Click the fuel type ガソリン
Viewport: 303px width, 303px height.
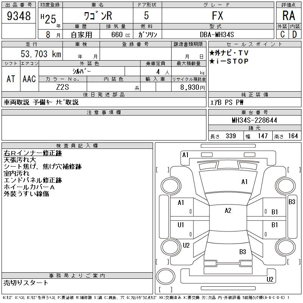[x=147, y=34]
